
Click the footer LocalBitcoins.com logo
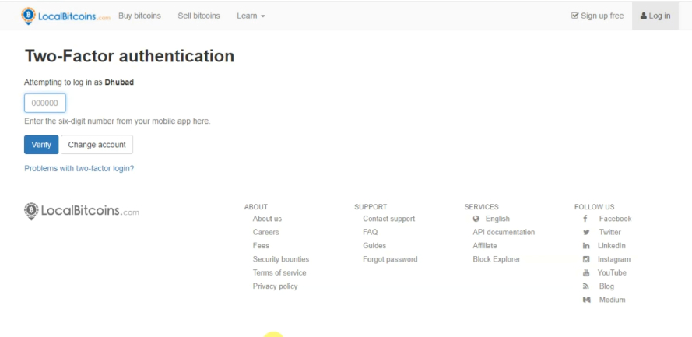[x=81, y=211]
